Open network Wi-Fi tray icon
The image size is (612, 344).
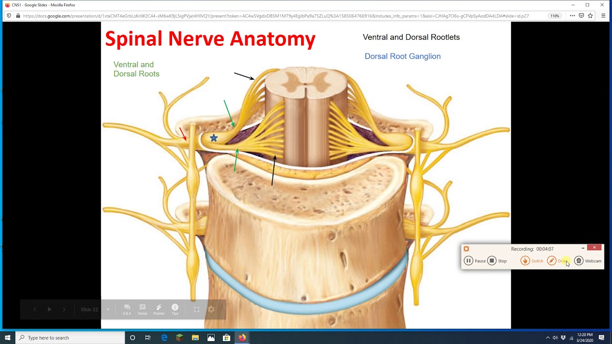tap(571, 338)
